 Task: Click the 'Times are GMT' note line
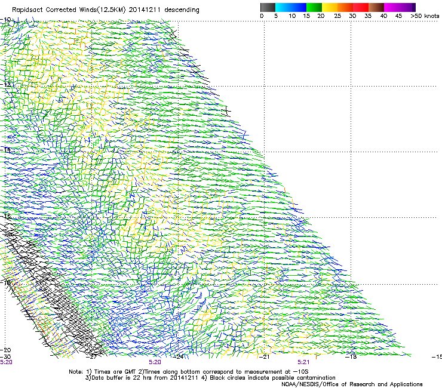[x=189, y=372]
